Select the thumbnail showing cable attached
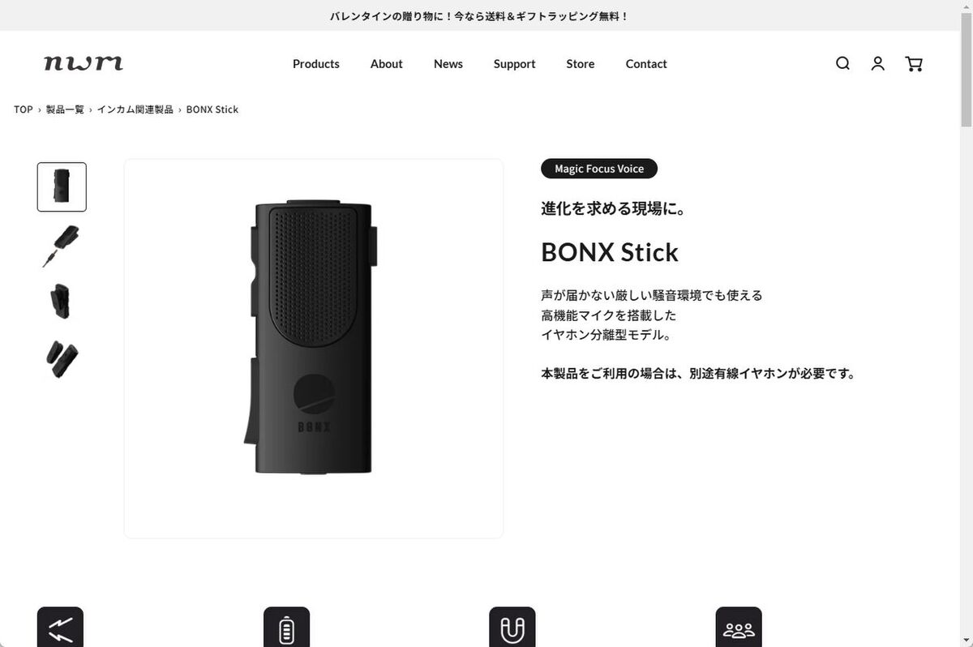The height and width of the screenshot is (647, 973). [62, 245]
